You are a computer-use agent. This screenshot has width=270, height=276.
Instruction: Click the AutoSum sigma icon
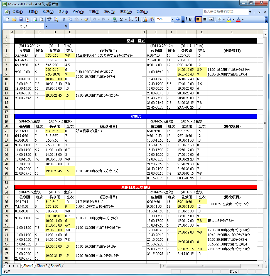(121, 19)
